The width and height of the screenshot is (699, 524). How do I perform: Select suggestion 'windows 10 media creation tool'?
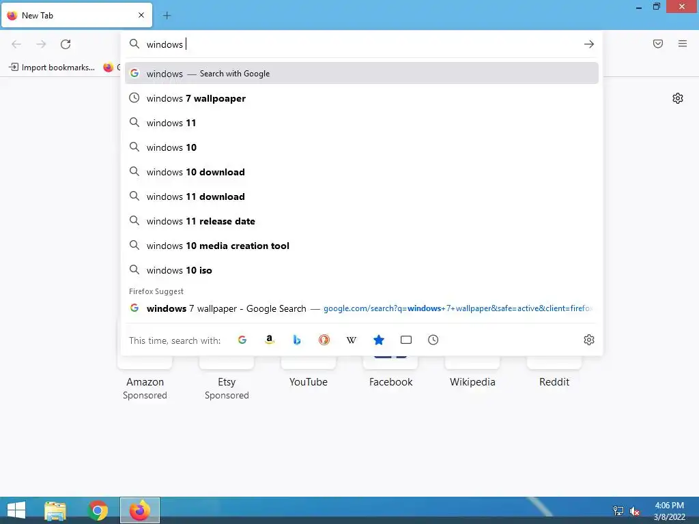click(x=362, y=246)
